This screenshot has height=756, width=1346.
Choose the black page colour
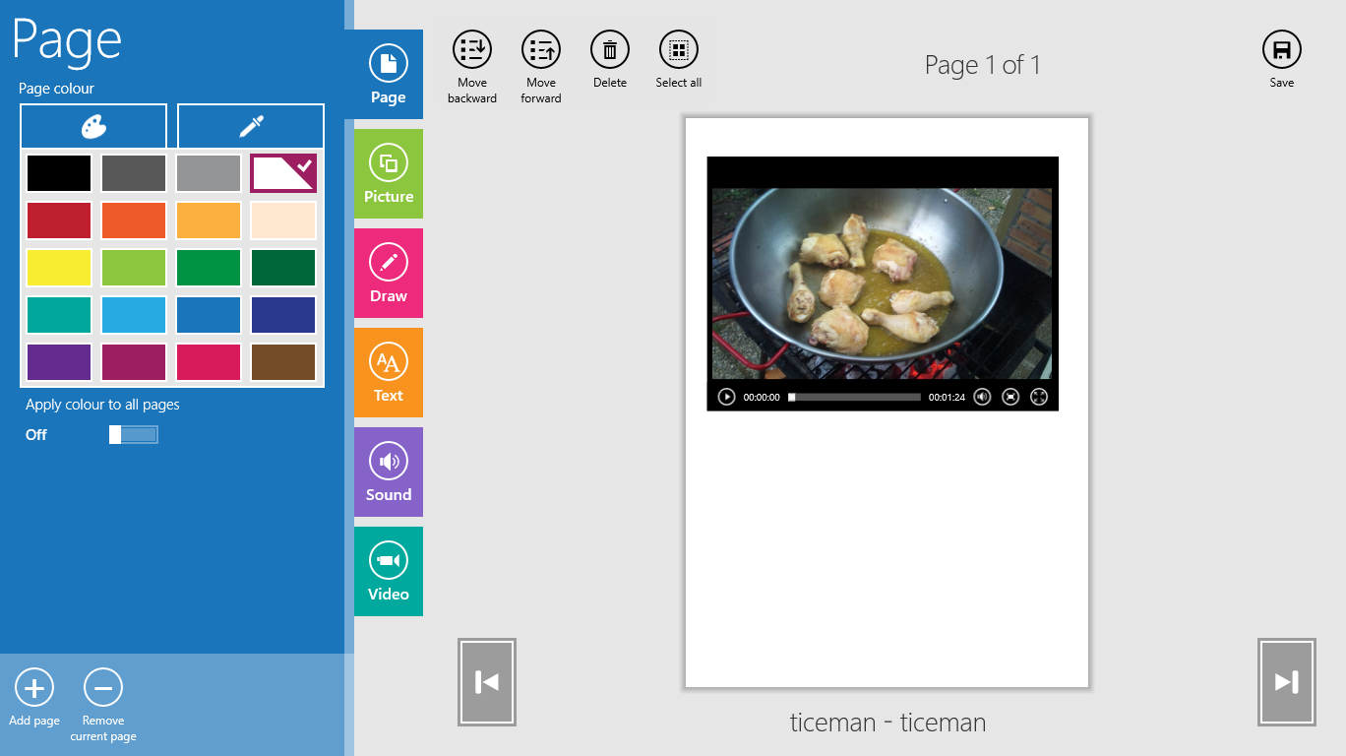(59, 173)
